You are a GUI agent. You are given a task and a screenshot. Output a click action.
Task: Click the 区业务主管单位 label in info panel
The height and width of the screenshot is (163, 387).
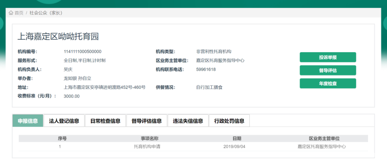tap(172, 61)
